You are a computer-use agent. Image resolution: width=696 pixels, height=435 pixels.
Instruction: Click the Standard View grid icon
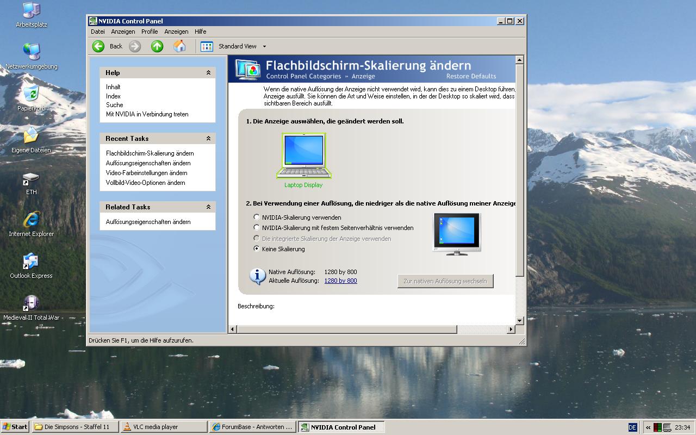[x=207, y=46]
